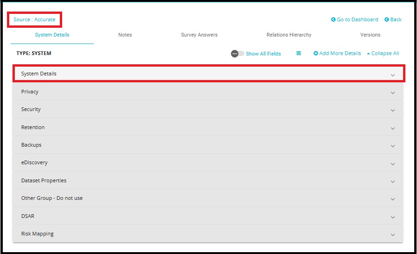Viewport: 417px width, 254px height.
Task: Open the Backups accordion row
Action: 207,145
